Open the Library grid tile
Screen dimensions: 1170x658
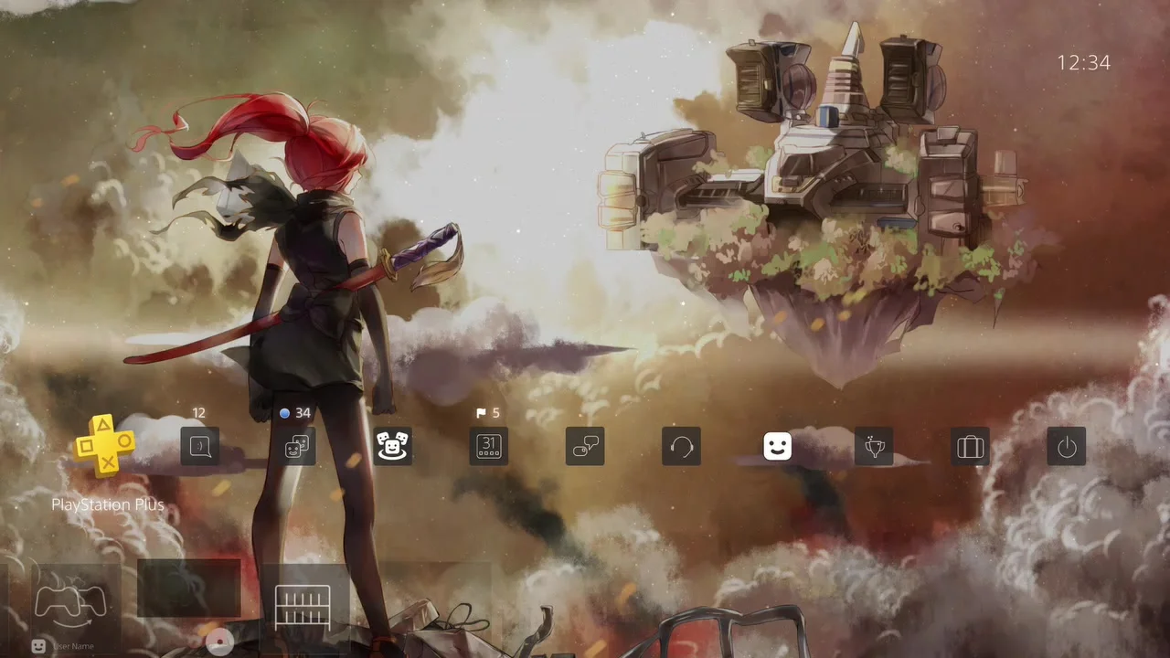point(303,607)
